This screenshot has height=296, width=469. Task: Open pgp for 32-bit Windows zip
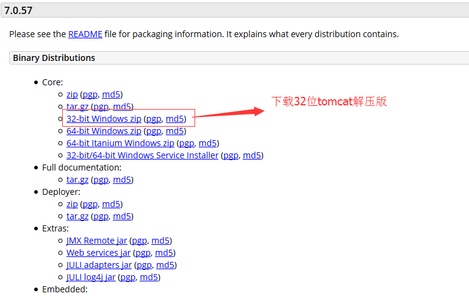click(x=154, y=119)
